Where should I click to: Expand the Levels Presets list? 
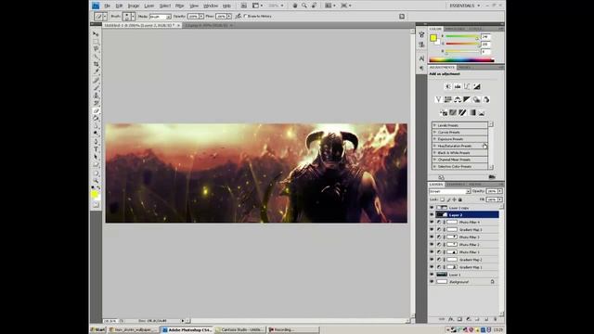tap(434, 125)
